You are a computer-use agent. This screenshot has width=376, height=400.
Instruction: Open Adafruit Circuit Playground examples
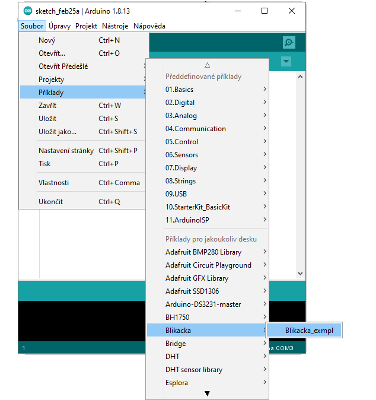pos(208,265)
